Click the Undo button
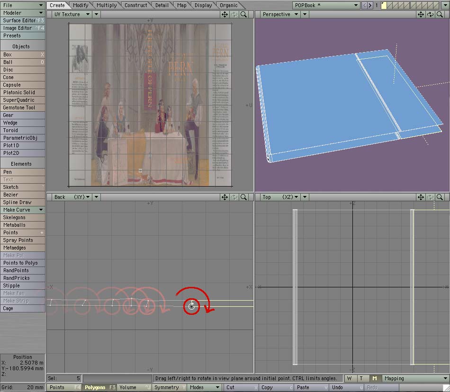 click(x=346, y=387)
